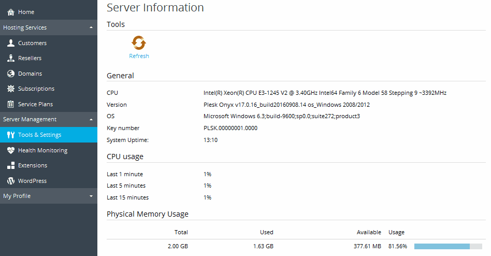Click the Customers person icon

[x=11, y=43]
